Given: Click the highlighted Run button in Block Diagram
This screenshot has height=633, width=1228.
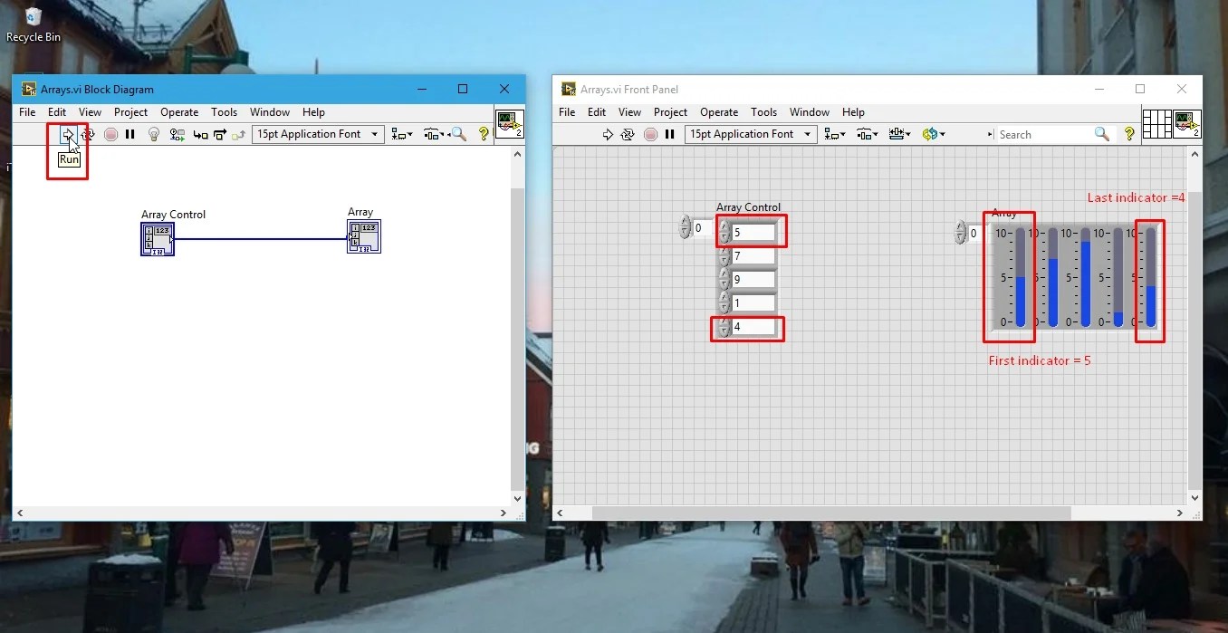Looking at the screenshot, I should (x=68, y=134).
